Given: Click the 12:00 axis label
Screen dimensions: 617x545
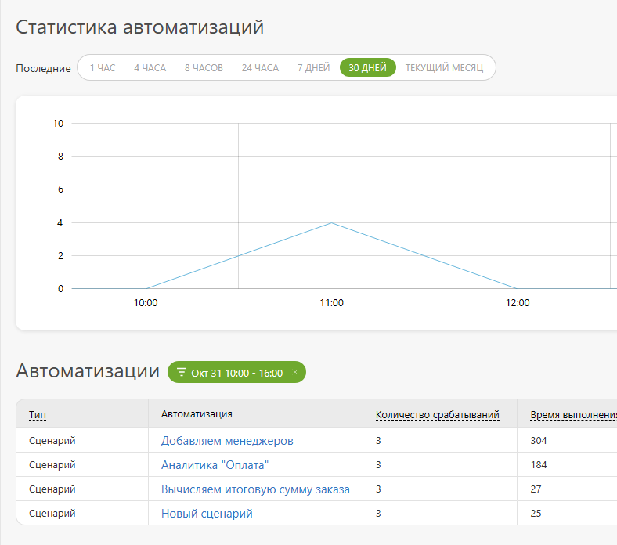Looking at the screenshot, I should [x=518, y=302].
